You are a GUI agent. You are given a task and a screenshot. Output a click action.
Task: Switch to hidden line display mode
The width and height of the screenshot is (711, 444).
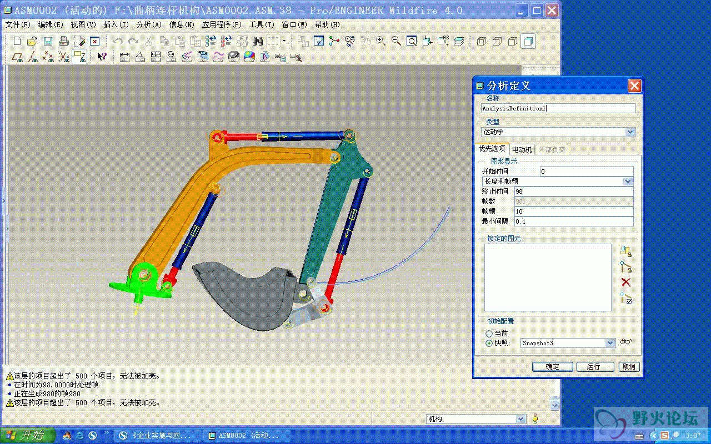pos(497,41)
